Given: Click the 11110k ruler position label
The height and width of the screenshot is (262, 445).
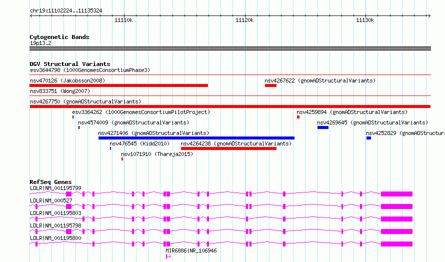Looking at the screenshot, I should click(123, 20).
